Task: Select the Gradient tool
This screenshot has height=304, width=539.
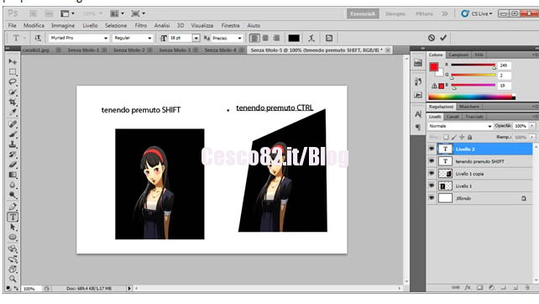Action: pyautogui.click(x=13, y=175)
